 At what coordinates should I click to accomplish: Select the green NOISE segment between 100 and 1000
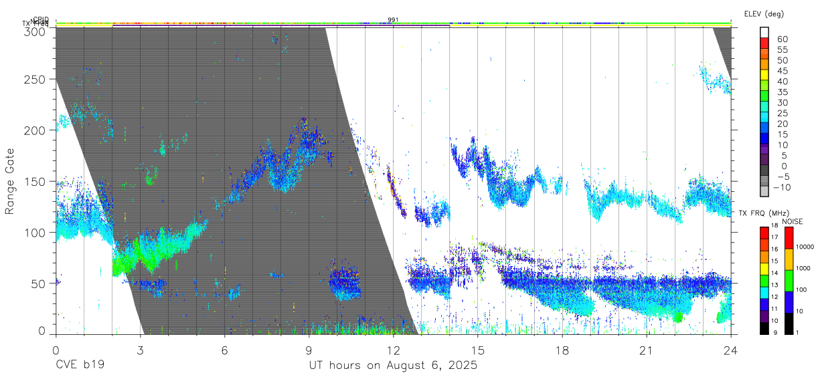click(789, 281)
